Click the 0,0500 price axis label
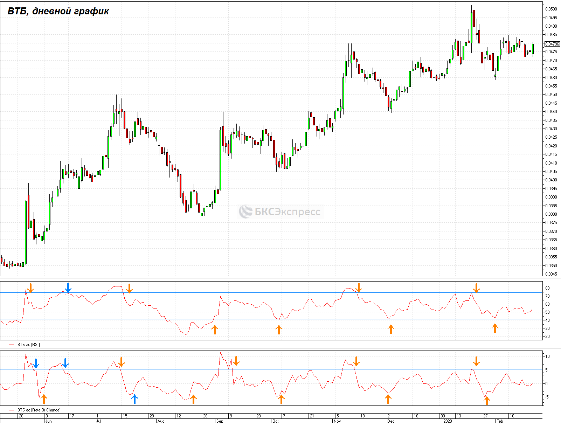Screen dimensions: 561x423 click(551, 9)
